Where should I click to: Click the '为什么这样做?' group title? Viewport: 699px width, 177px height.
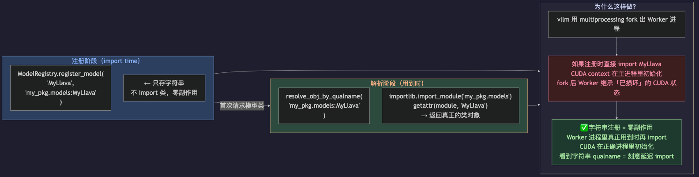[615, 7]
